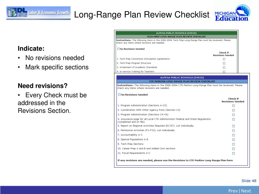Check revisions for In-service Training for Teachers
The height and width of the screenshot is (194, 259).
tap(224, 72)
